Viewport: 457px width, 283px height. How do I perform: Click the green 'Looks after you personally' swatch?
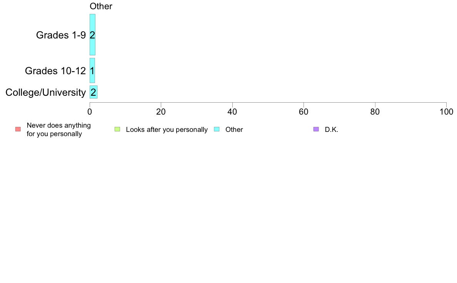coord(117,129)
